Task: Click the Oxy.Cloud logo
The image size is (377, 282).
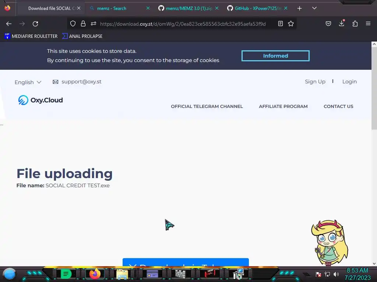Action: pos(40,100)
